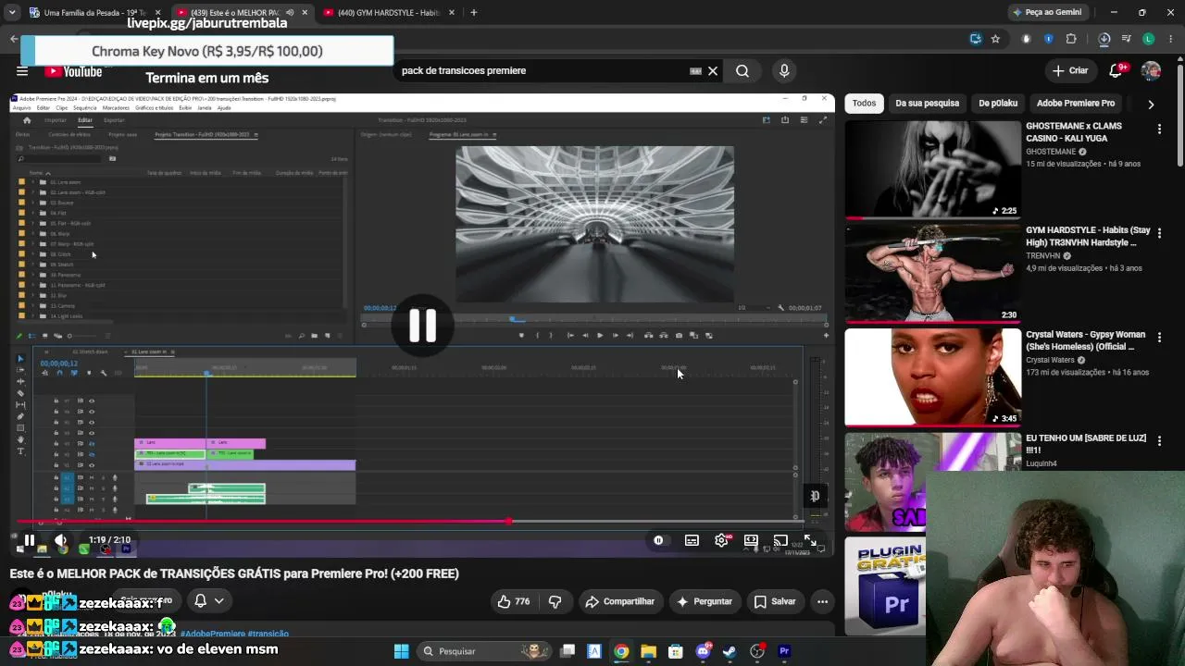The width and height of the screenshot is (1185, 666).
Task: Open a new browser tab
Action: pyautogui.click(x=473, y=13)
